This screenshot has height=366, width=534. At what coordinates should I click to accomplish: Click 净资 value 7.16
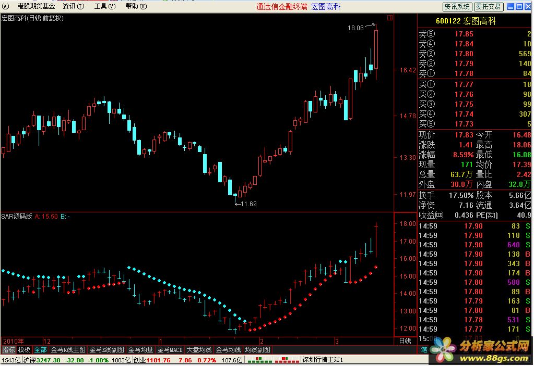click(x=466, y=206)
